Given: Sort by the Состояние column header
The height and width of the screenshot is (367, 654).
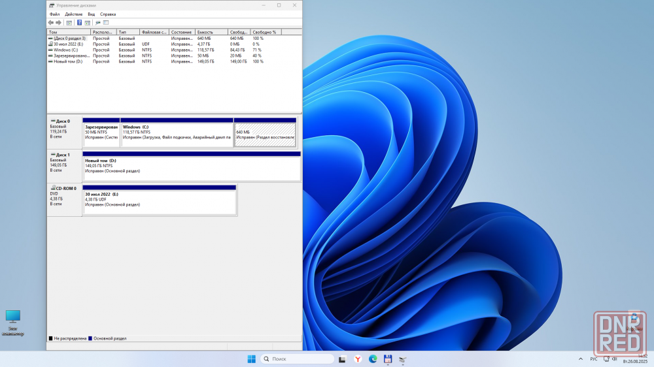Looking at the screenshot, I should [182, 32].
